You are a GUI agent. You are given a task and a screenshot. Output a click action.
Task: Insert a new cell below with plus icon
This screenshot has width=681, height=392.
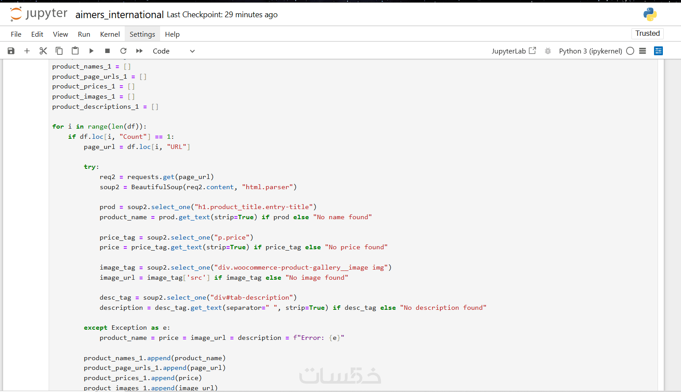pos(27,51)
